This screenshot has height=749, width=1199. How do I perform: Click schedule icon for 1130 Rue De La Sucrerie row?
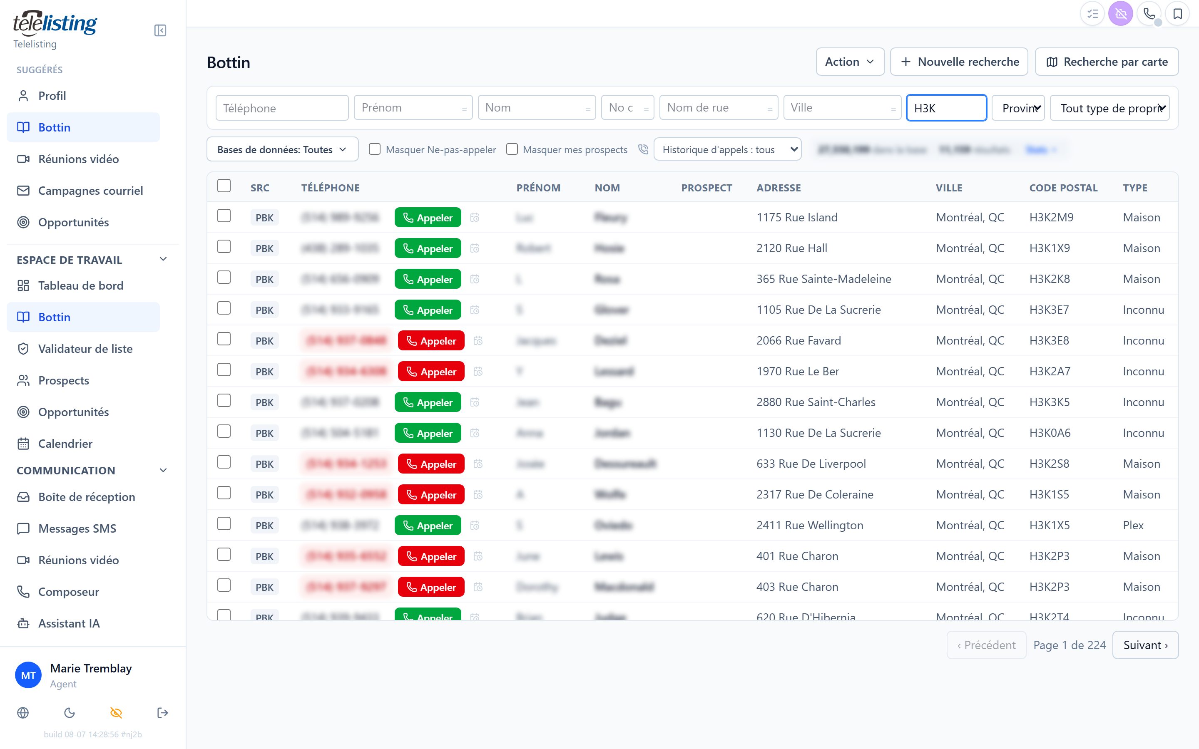(x=475, y=433)
